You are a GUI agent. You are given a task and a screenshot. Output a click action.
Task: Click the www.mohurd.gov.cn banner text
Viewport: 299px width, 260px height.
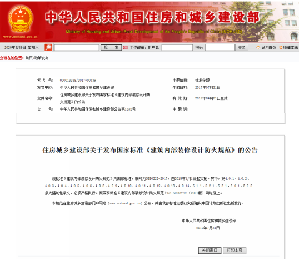click(21, 37)
